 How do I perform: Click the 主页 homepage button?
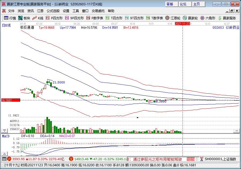(198, 4)
